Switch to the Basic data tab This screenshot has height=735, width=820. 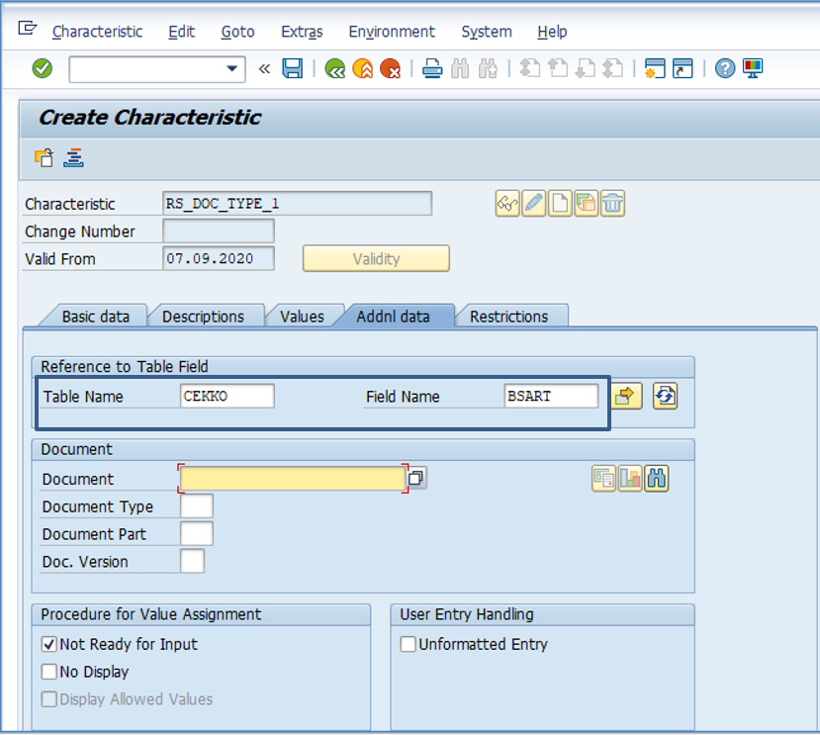(96, 317)
